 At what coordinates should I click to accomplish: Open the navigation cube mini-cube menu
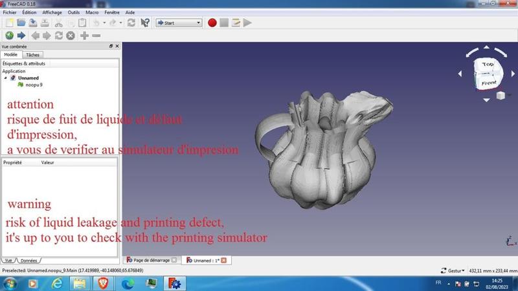(x=501, y=96)
